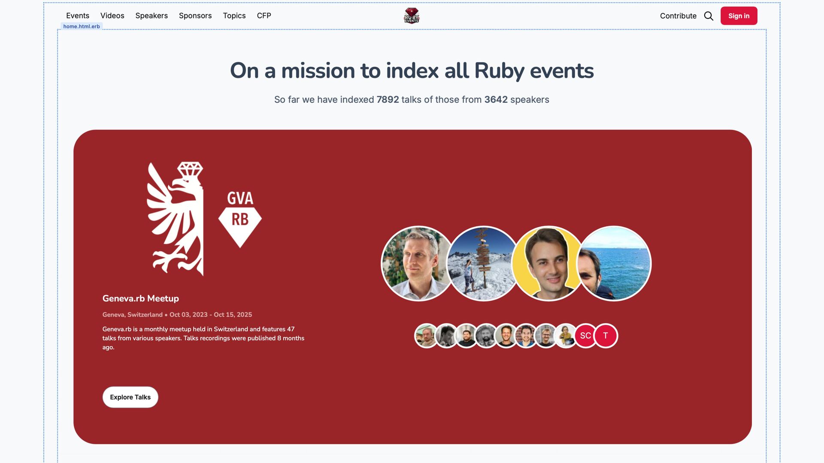Click the Explore Talks button

coord(130,397)
